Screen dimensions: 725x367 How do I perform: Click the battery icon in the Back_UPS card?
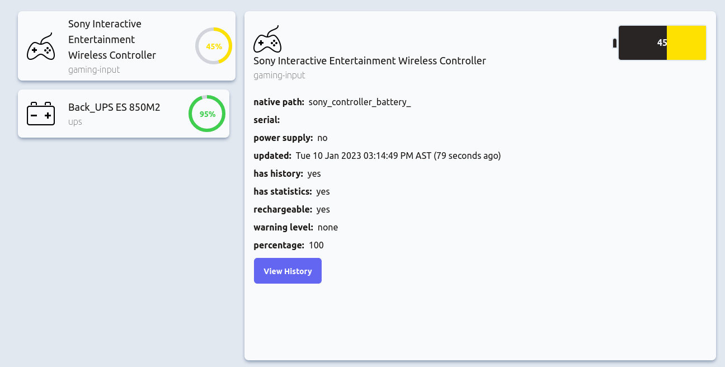pos(41,114)
